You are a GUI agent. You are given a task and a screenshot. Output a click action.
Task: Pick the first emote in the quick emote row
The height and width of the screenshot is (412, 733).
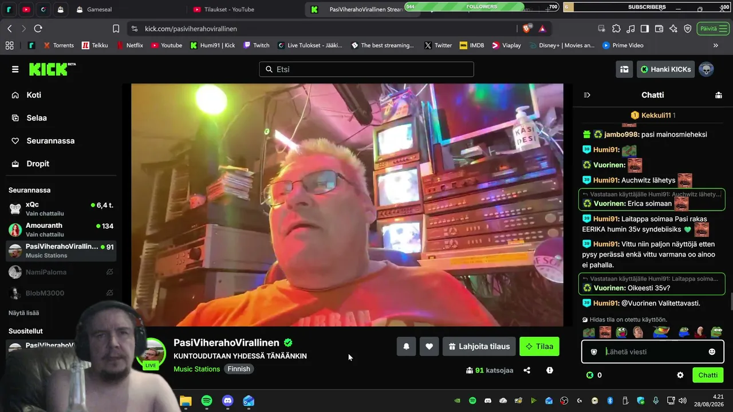[589, 332]
